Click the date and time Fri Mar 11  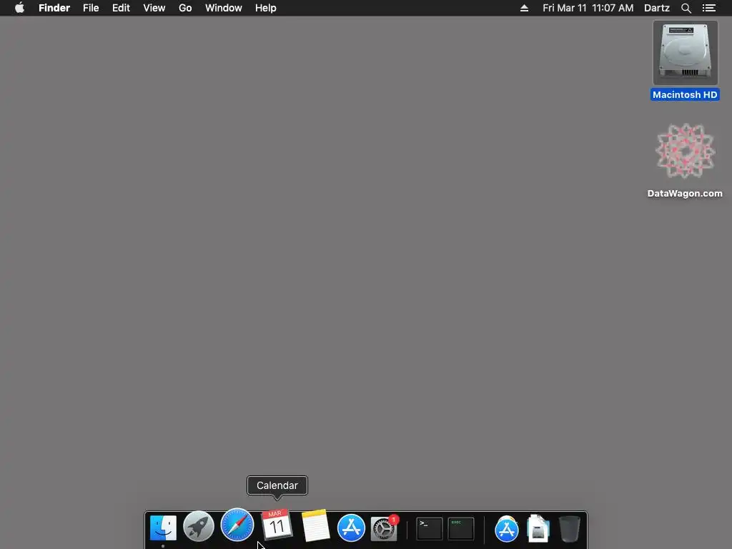pos(588,8)
